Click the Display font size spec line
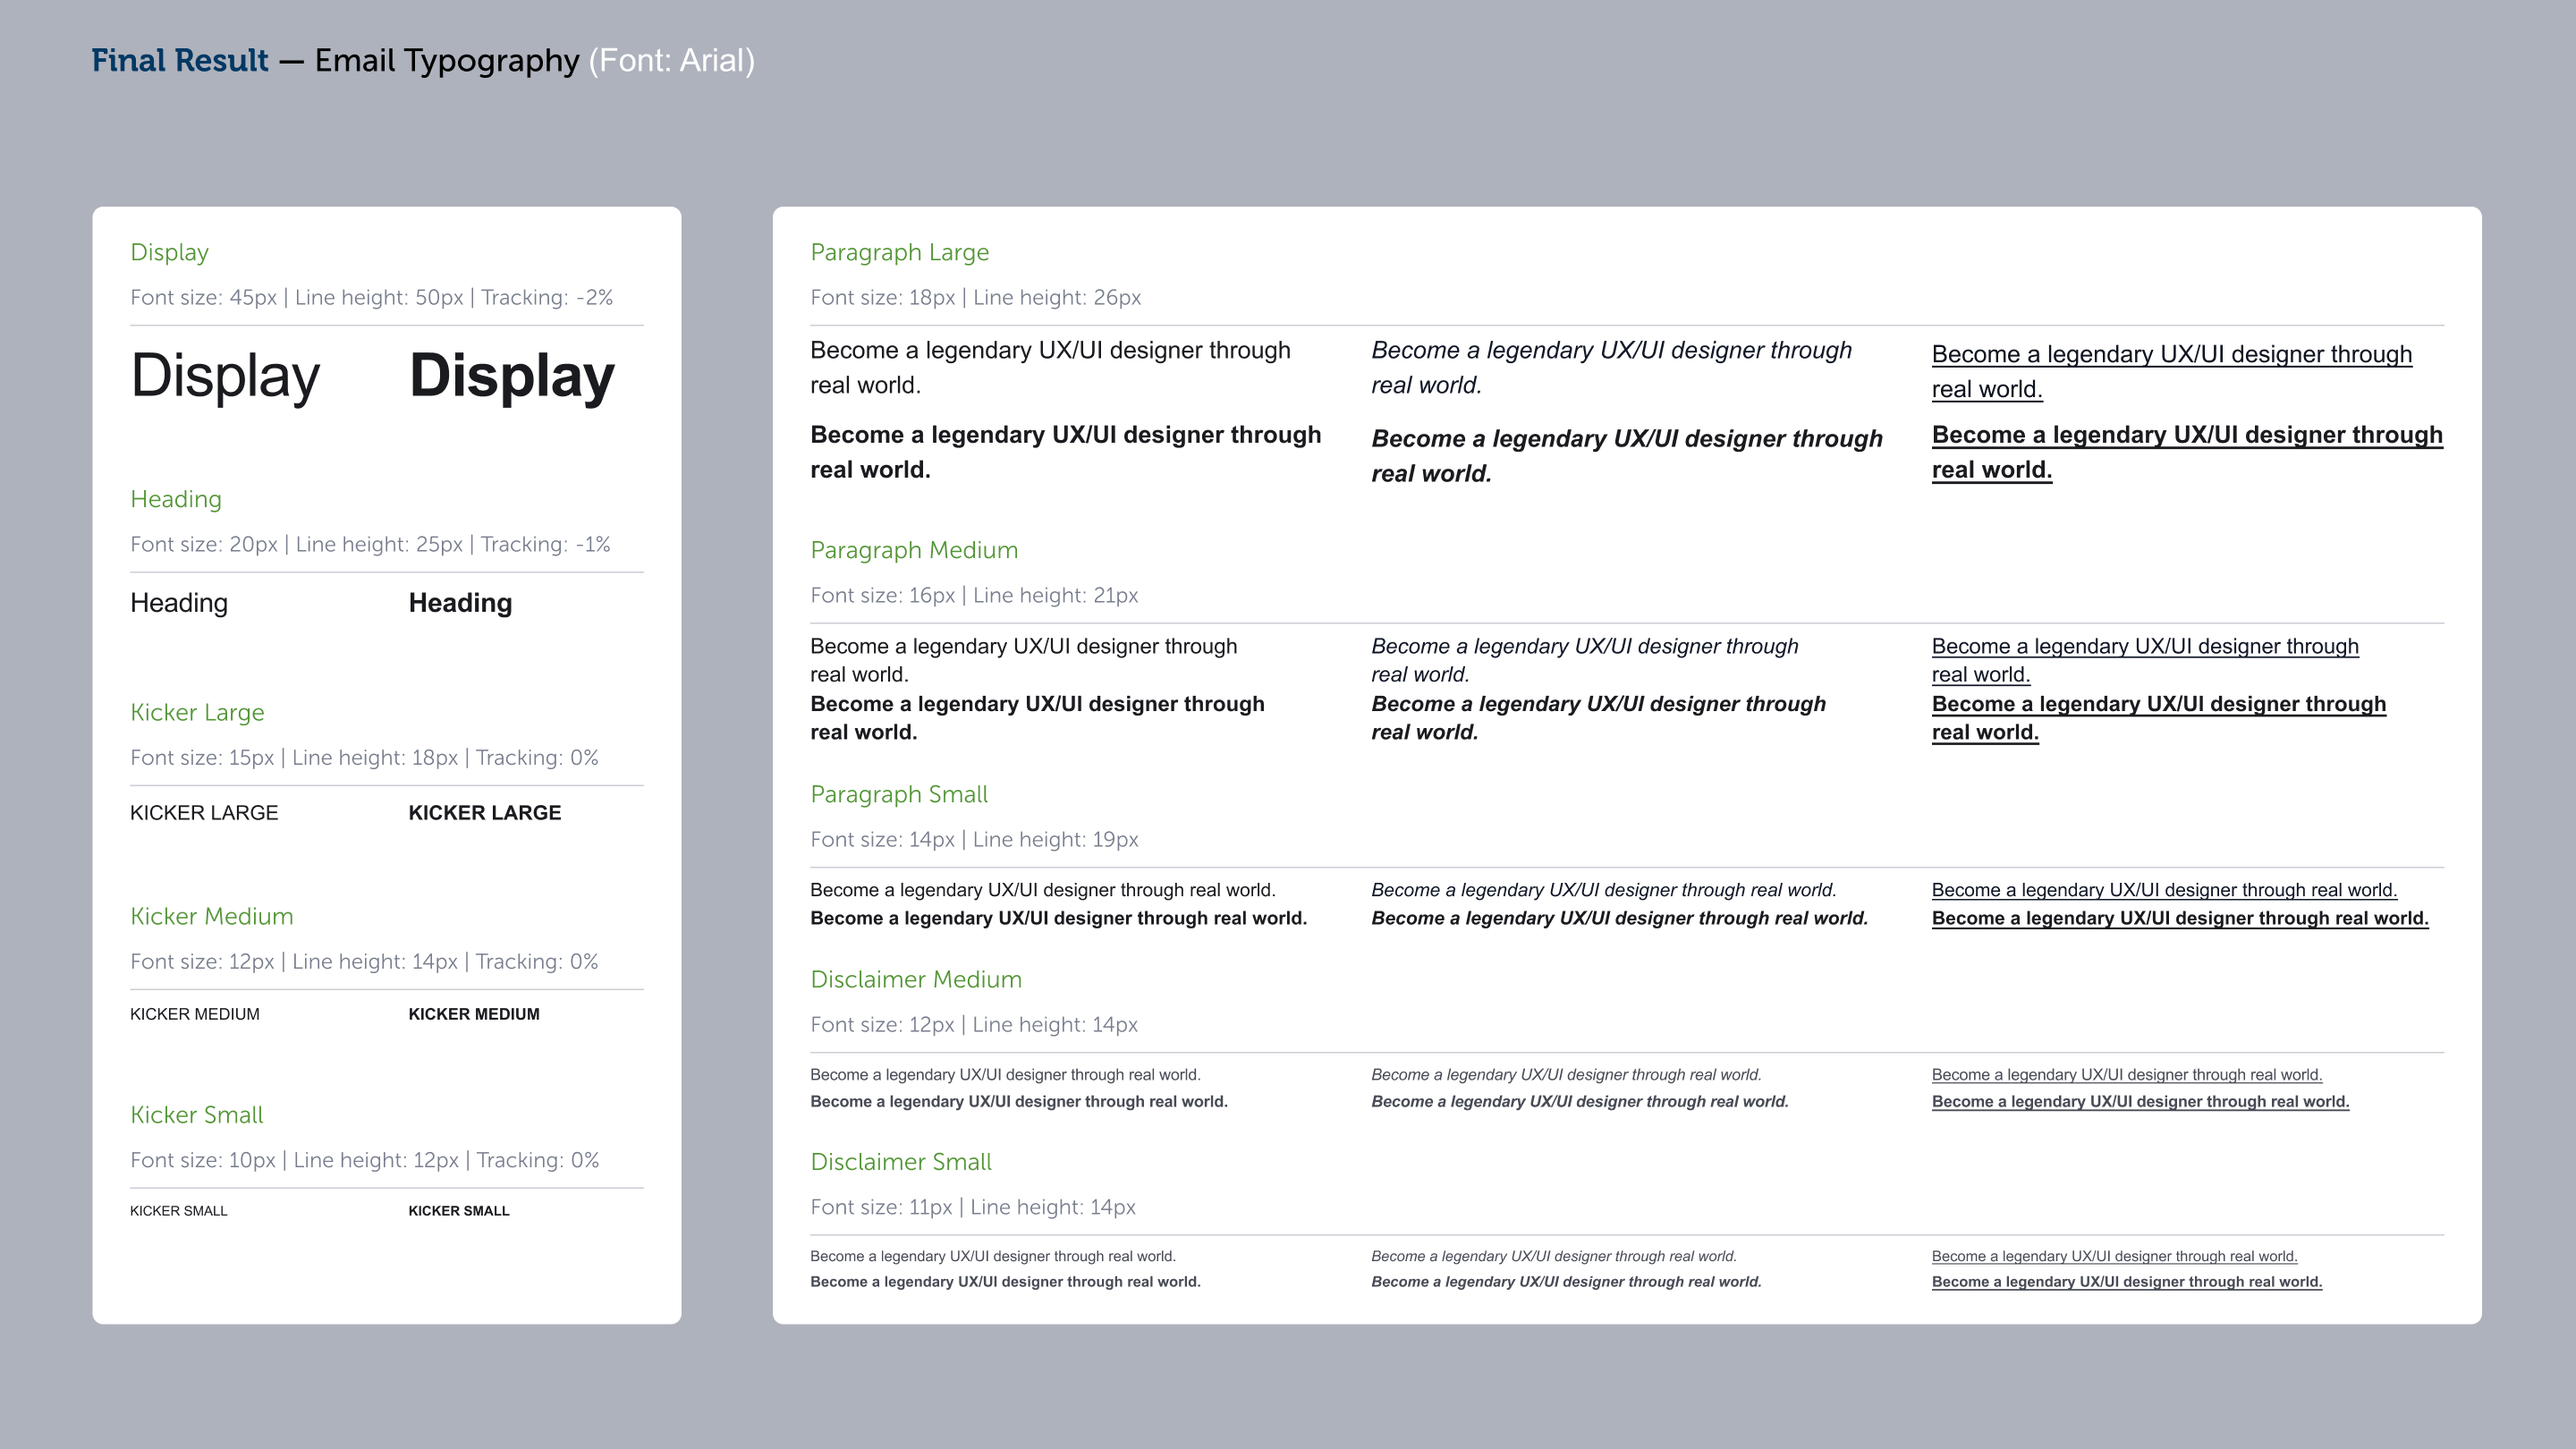This screenshot has width=2576, height=1449. [x=371, y=298]
